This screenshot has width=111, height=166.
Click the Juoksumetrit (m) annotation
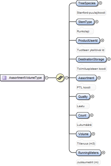pyautogui.click(x=88, y=162)
